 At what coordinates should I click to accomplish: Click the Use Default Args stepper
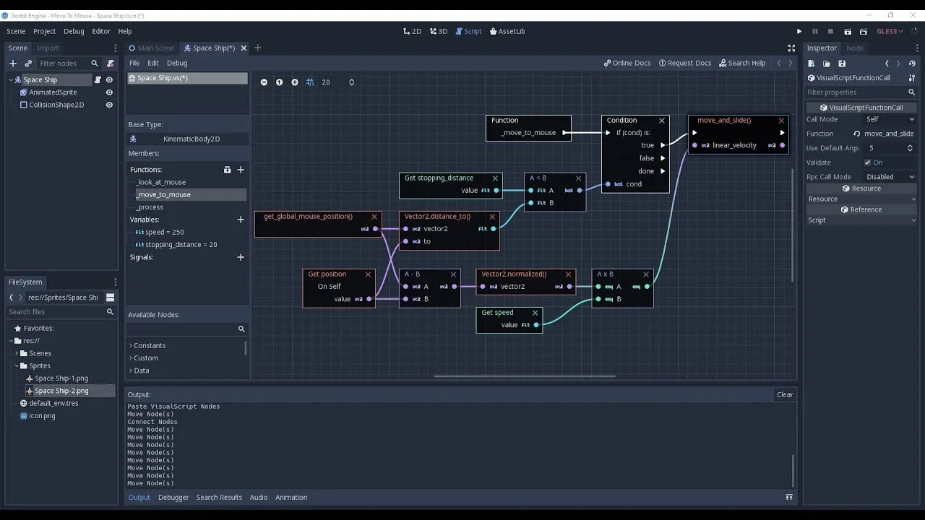[x=910, y=148]
